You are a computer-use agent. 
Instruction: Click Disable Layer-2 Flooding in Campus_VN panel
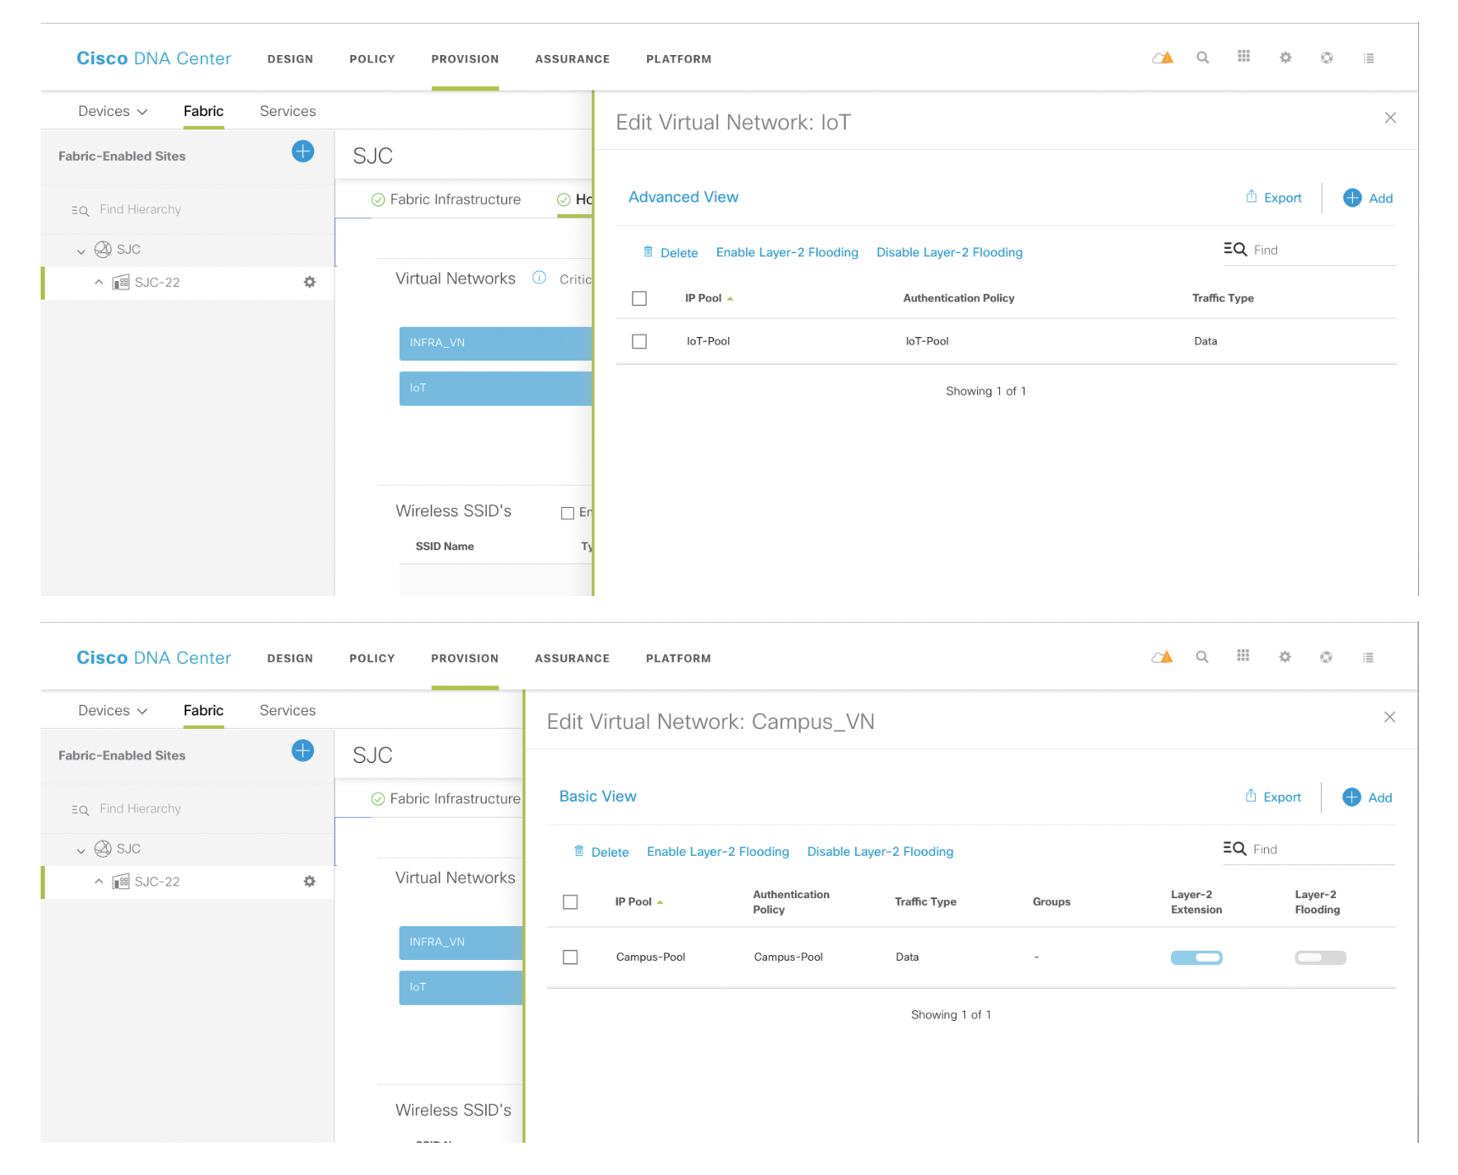pyautogui.click(x=880, y=852)
